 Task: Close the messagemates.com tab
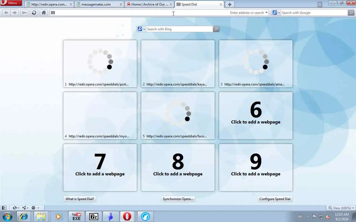coord(121,4)
